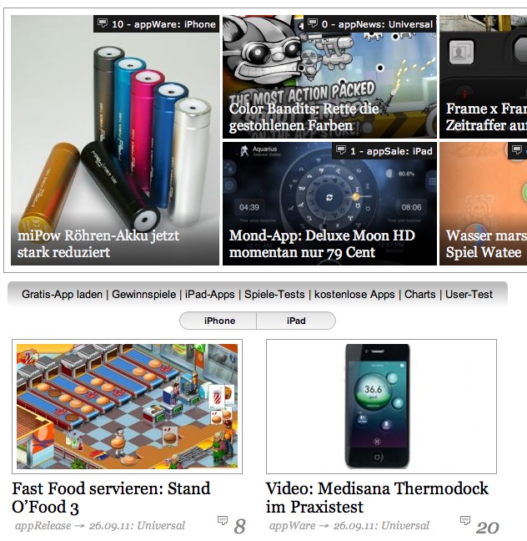This screenshot has width=527, height=541.
Task: Open Spiele-Tests in navigation bar
Action: (x=274, y=295)
